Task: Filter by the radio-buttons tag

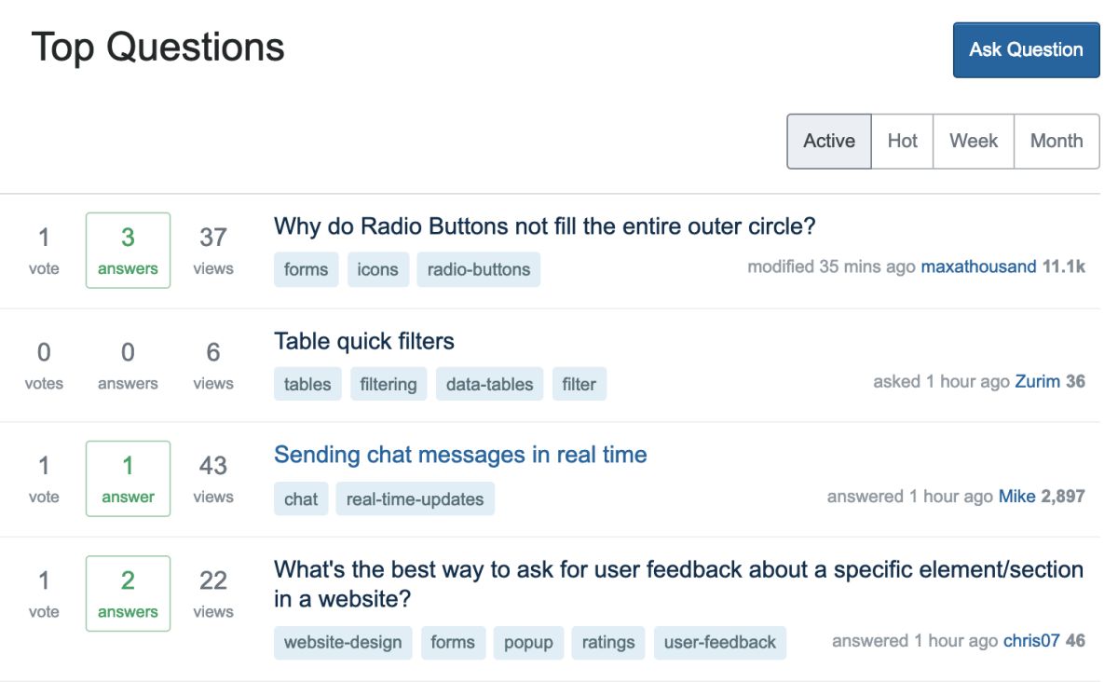Action: click(x=478, y=270)
